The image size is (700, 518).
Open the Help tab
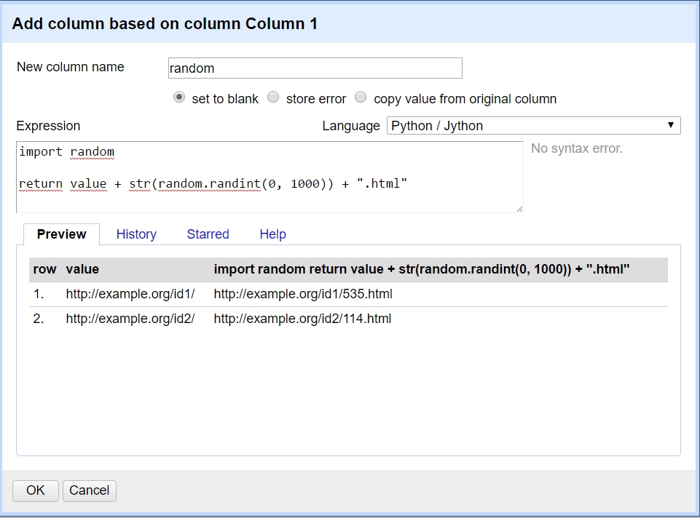coord(272,234)
